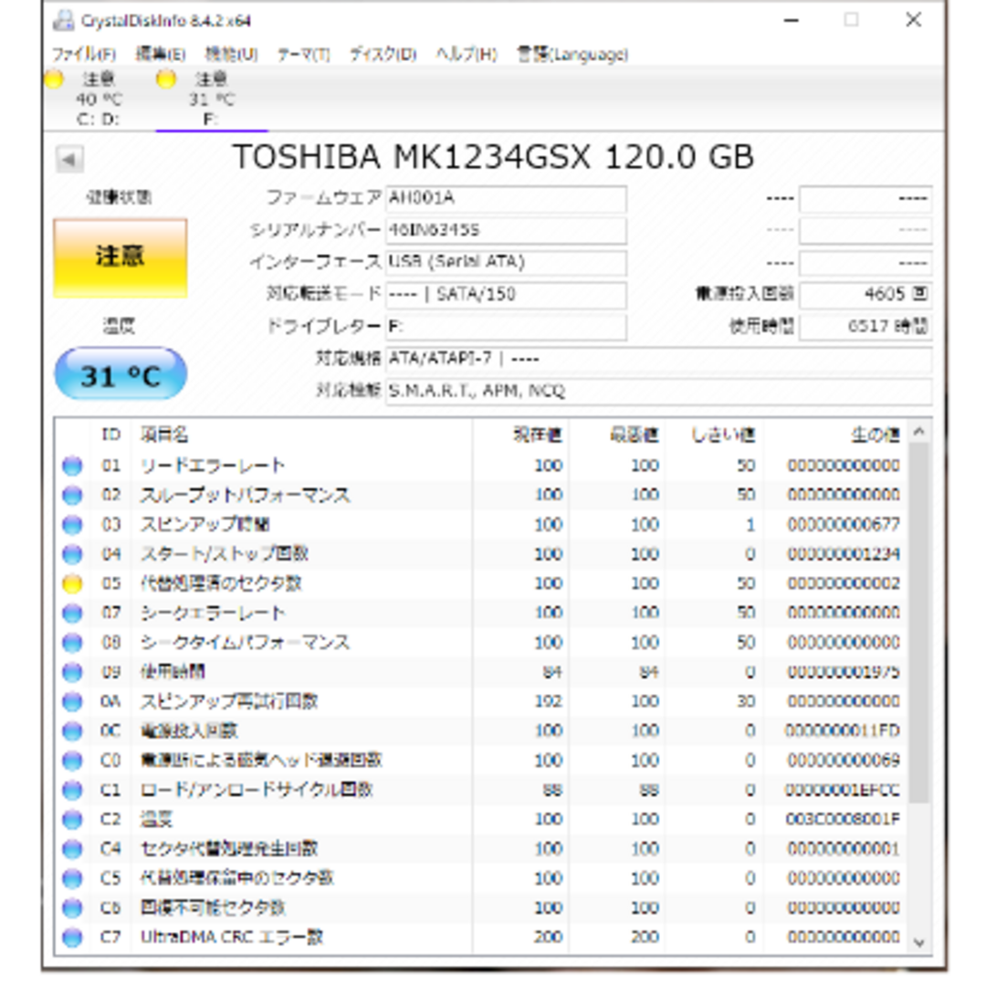Click the status circle for SMART row C6

72,907
